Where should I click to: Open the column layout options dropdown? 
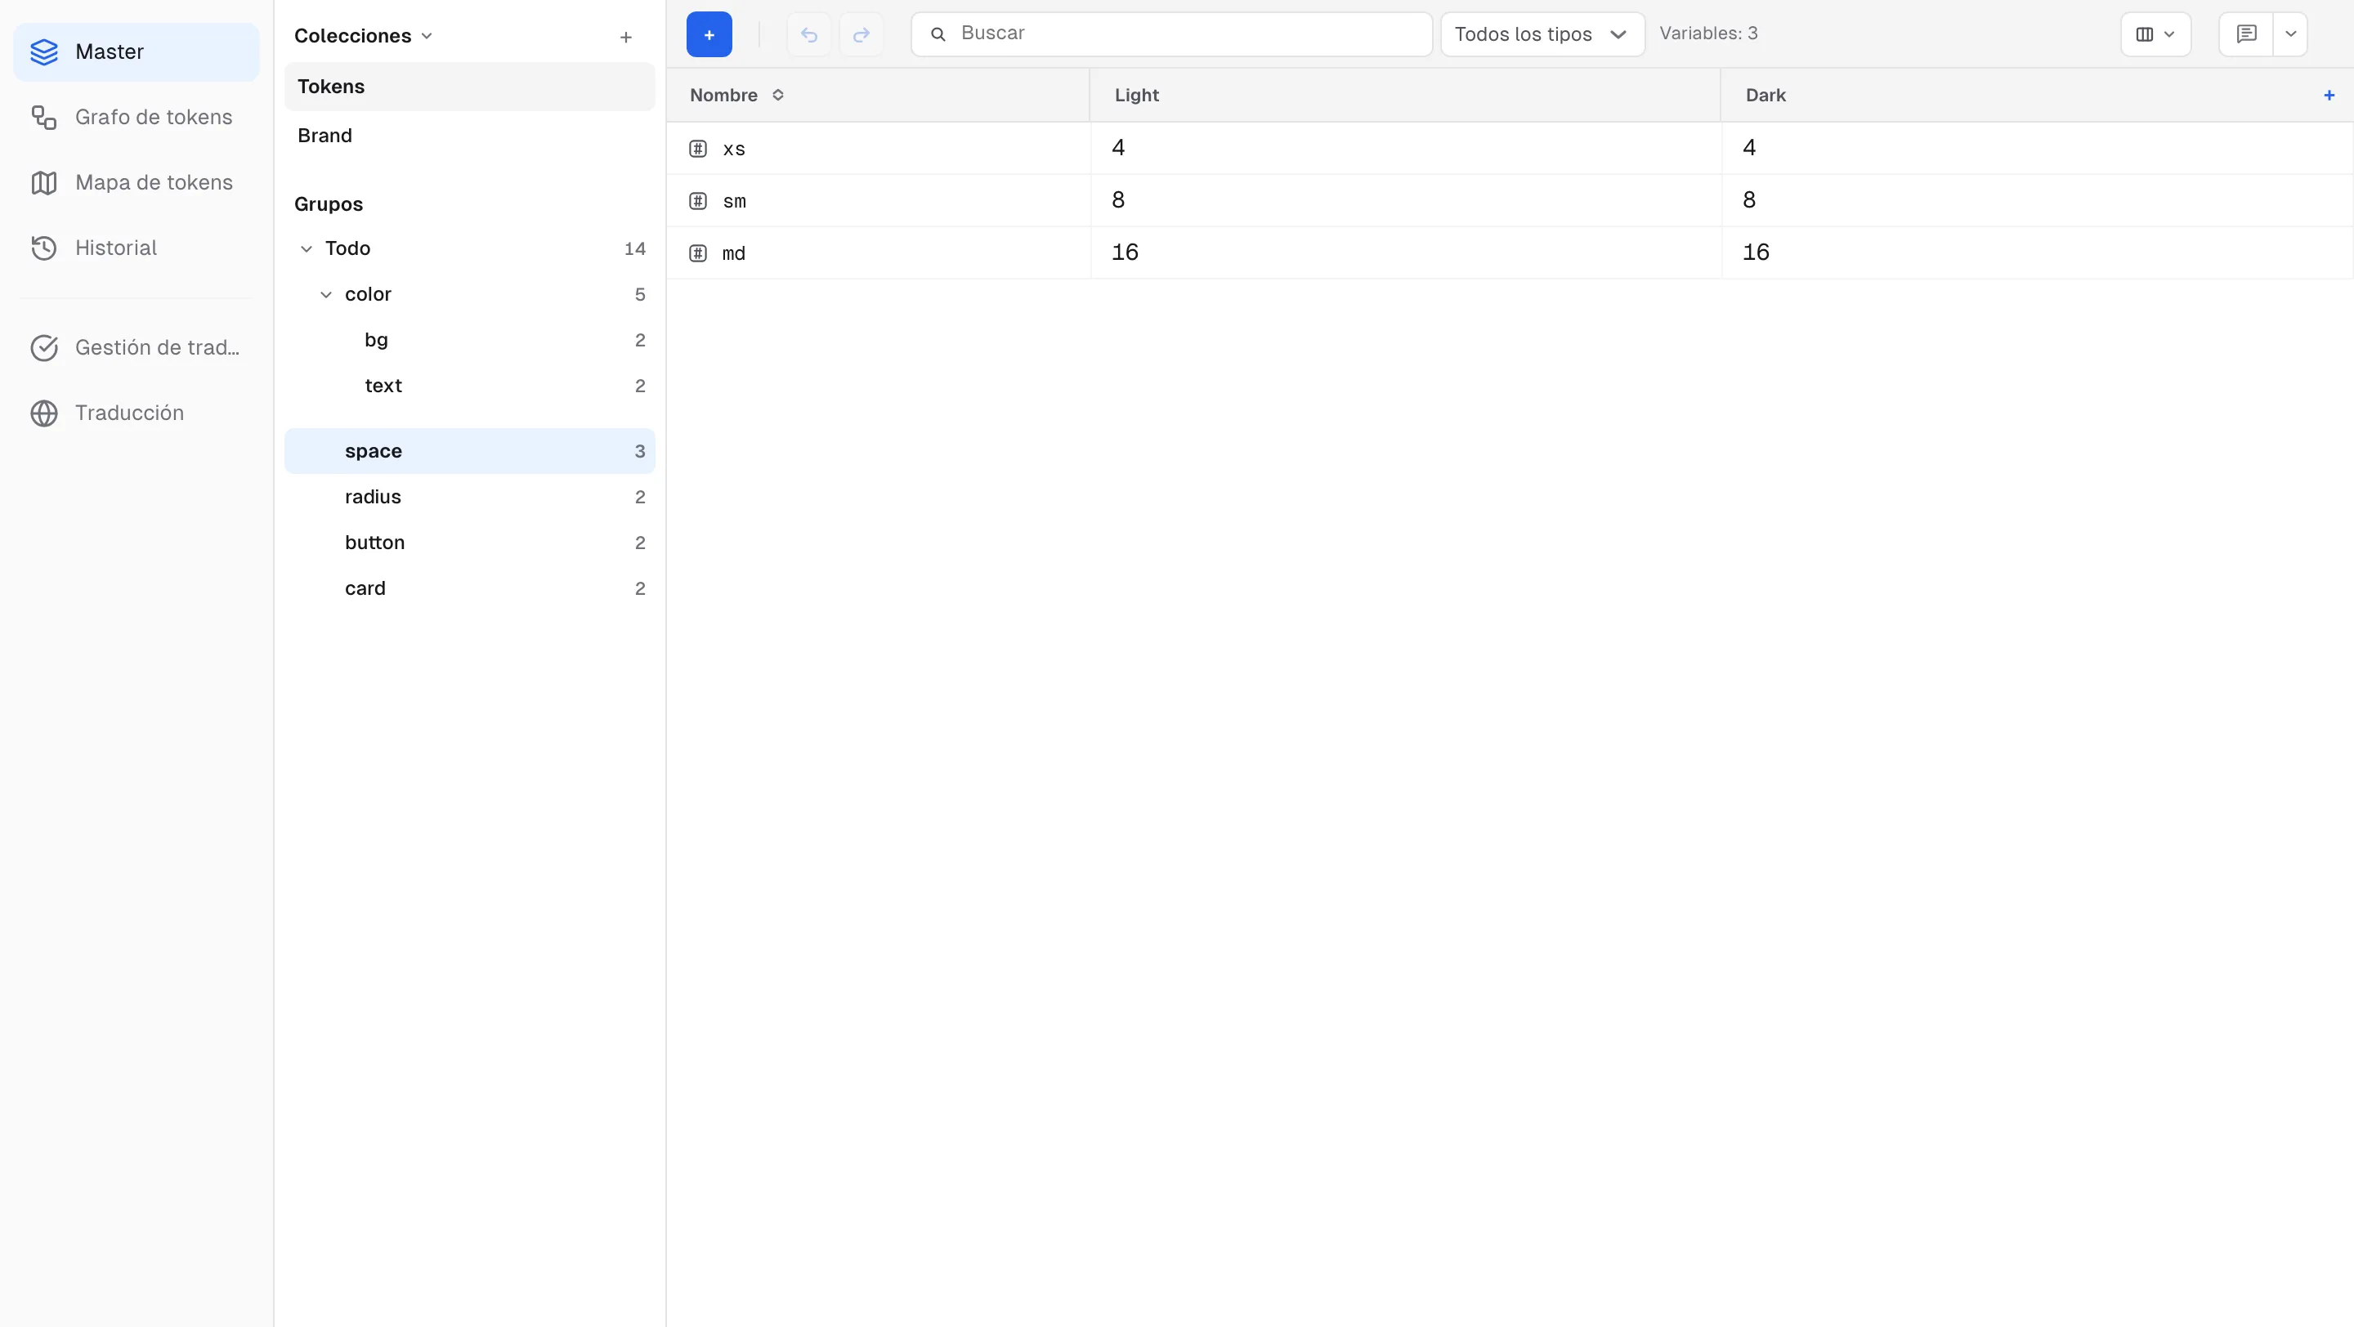[2155, 34]
